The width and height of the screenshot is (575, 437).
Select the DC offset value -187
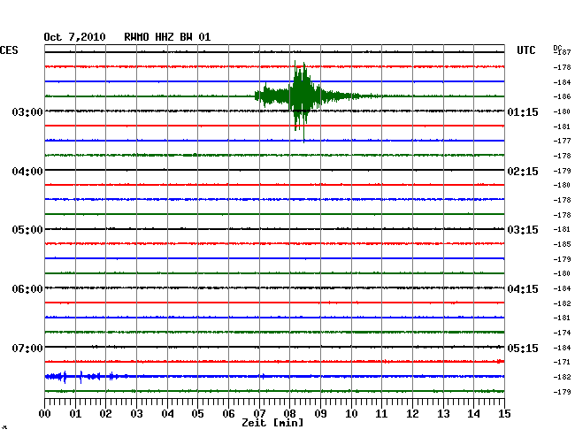[x=562, y=52]
